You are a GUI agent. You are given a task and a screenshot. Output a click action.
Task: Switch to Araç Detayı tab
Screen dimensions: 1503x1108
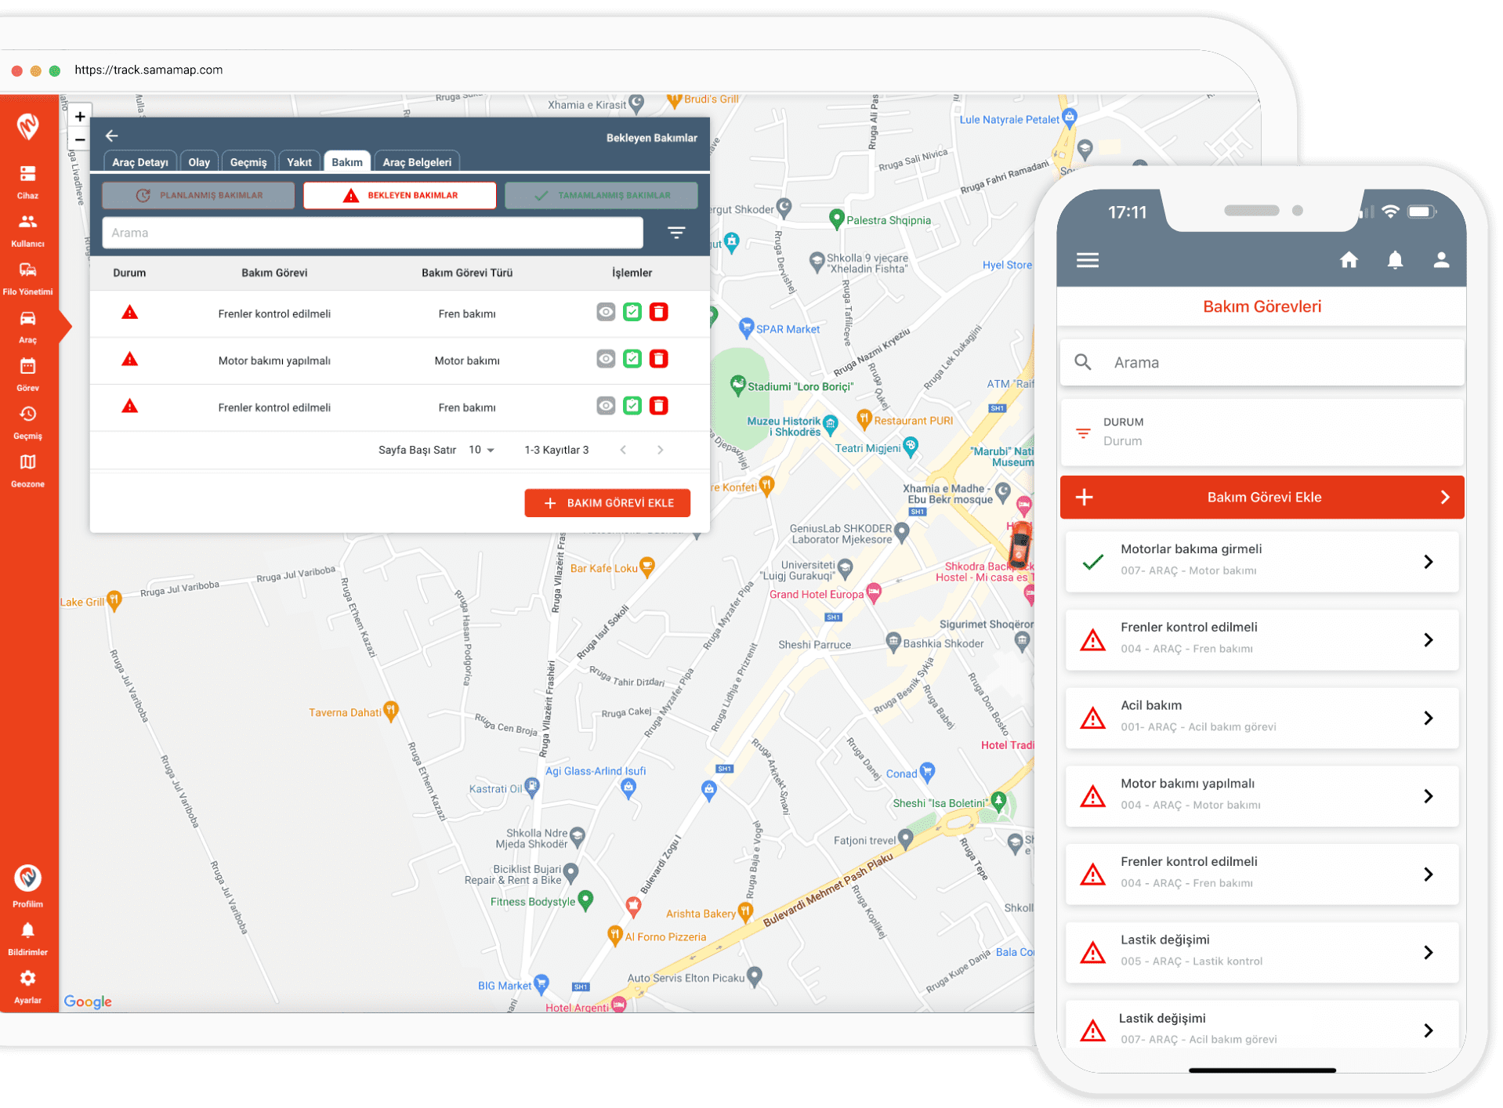click(x=140, y=162)
